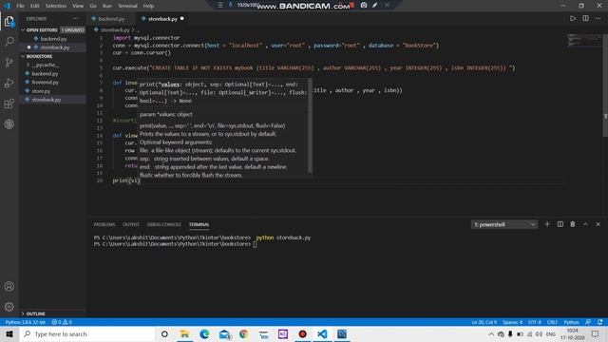
Task: Split the terminal panel
Action: click(x=560, y=224)
